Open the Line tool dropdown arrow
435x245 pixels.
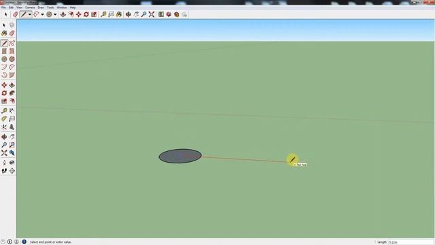click(x=30, y=14)
